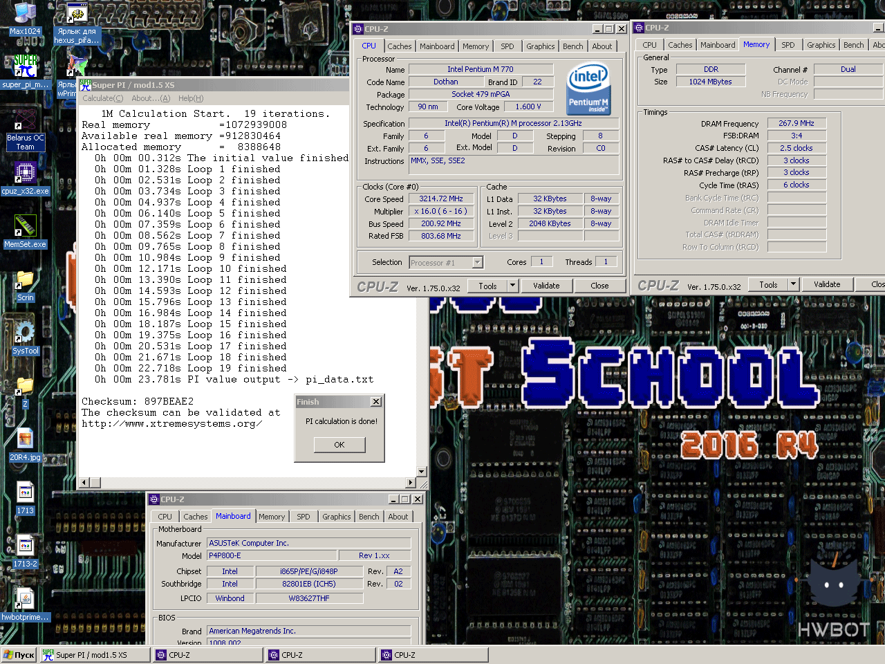This screenshot has width=885, height=664.
Task: Switch to SPD tab in CPU window
Action: point(507,46)
